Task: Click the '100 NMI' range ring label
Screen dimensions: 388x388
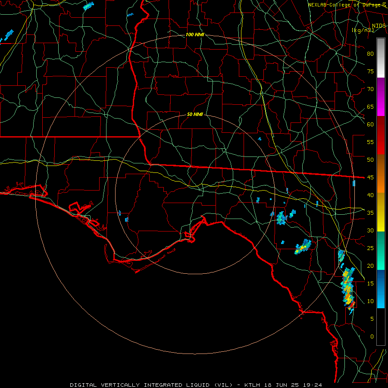Action: (x=195, y=34)
